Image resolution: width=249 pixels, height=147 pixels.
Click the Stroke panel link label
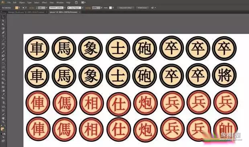[32, 8]
